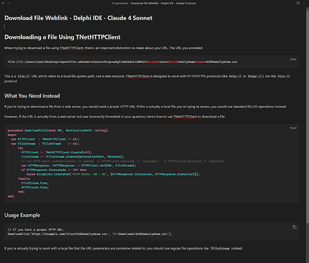Place cursor on the empty line below the title
Viewport: 309px width, 263px height.
tap(5, 27)
